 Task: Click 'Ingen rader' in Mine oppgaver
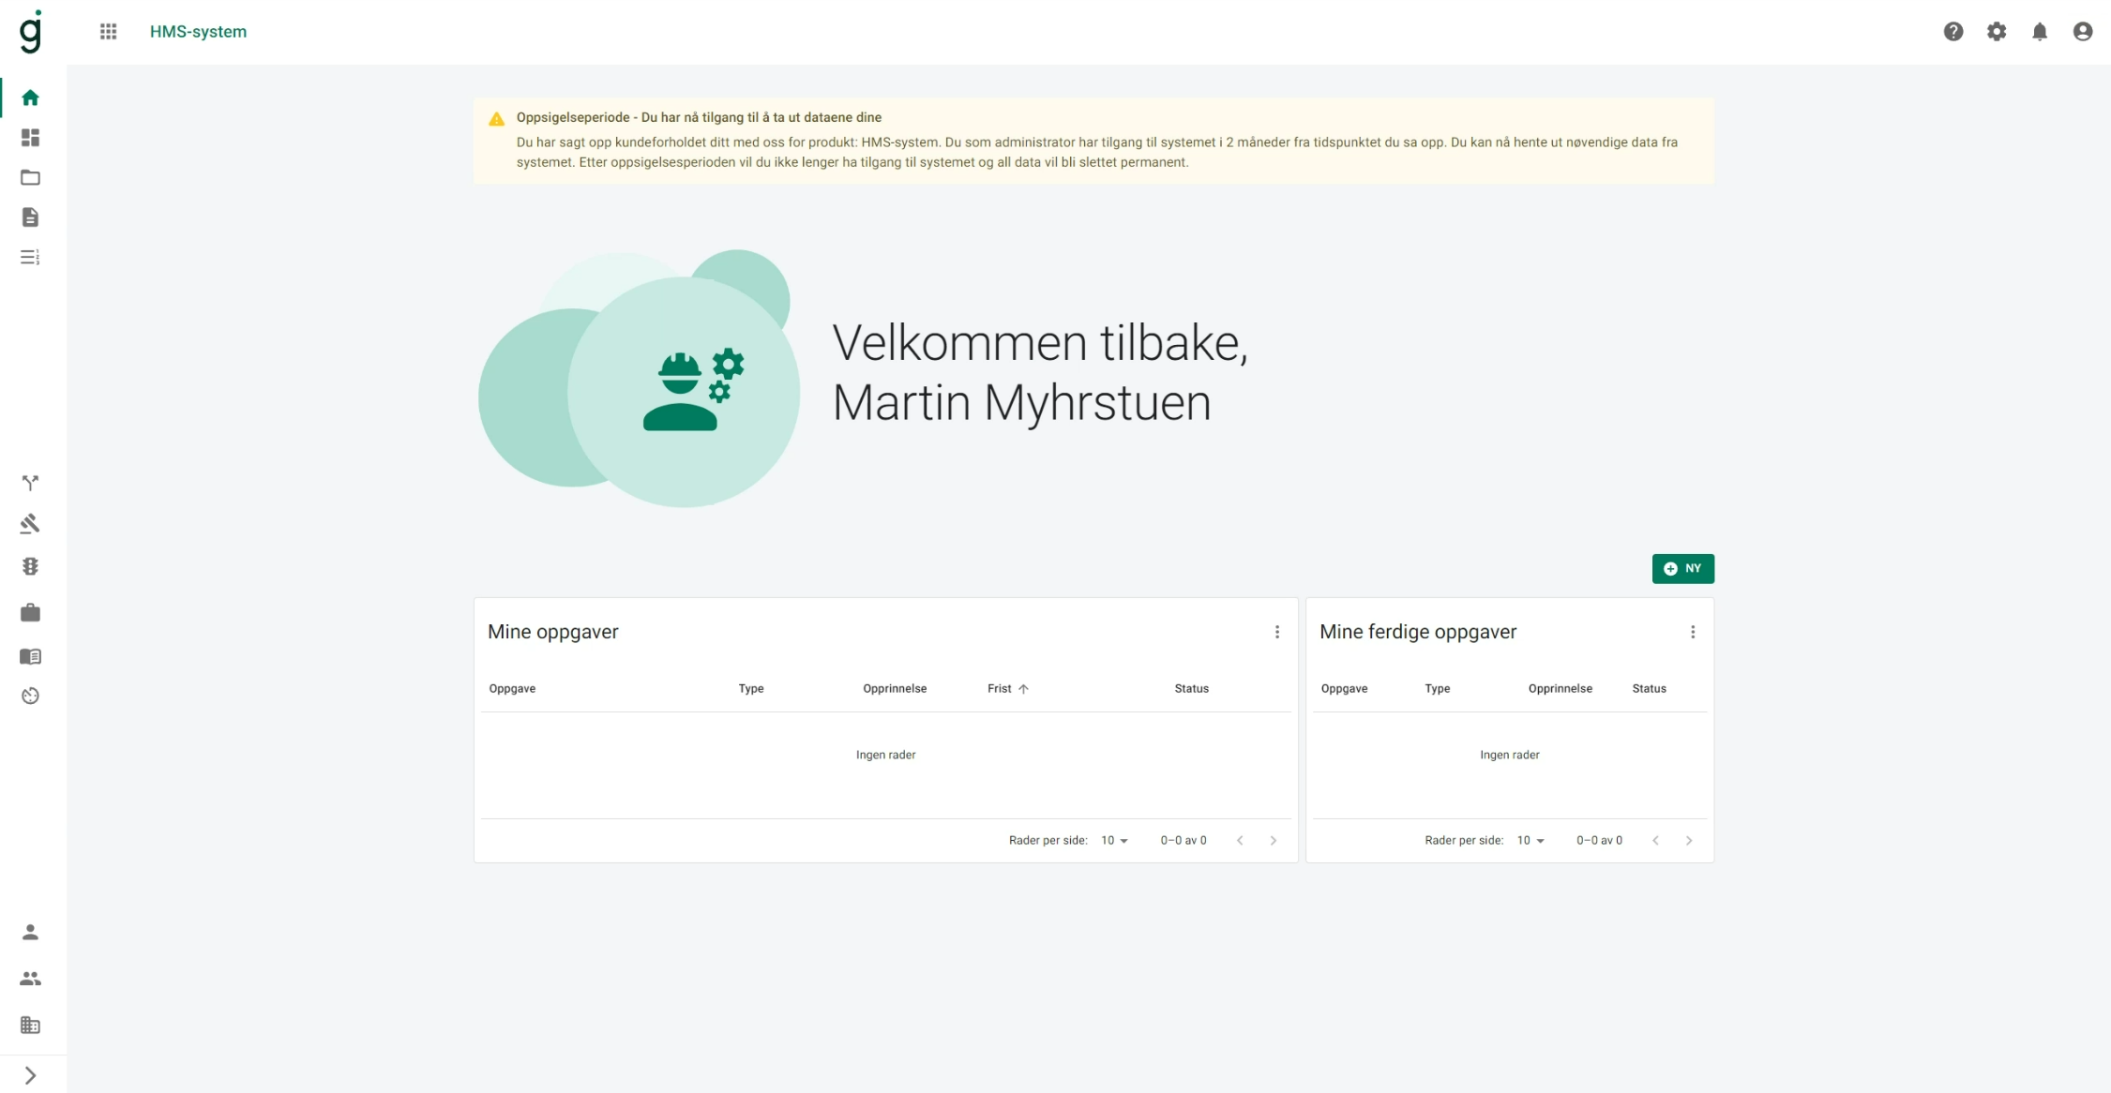point(885,755)
